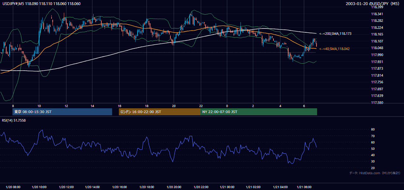Click hour label 8 under the price chart
This screenshot has height=190, width=404.
(13, 106)
